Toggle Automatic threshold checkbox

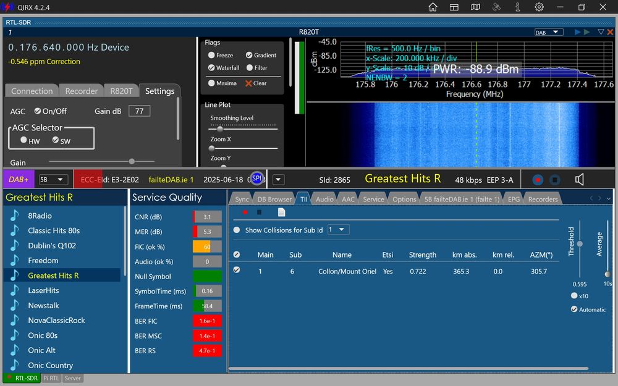[x=574, y=309]
